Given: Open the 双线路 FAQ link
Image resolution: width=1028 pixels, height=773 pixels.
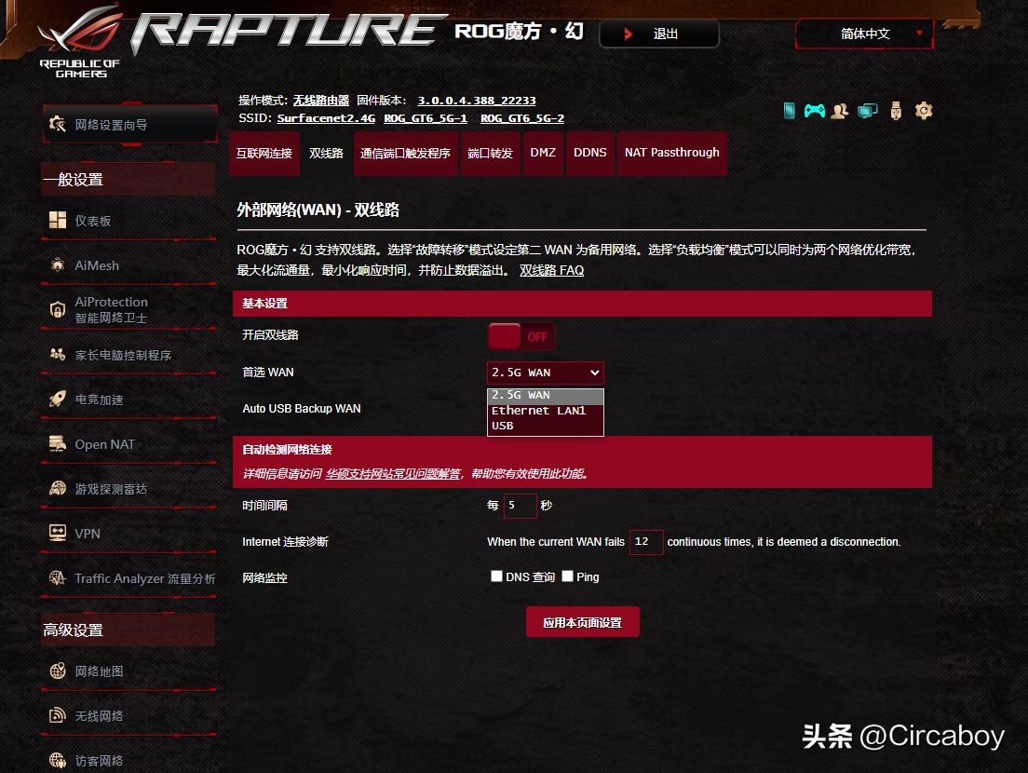Looking at the screenshot, I should click(551, 270).
